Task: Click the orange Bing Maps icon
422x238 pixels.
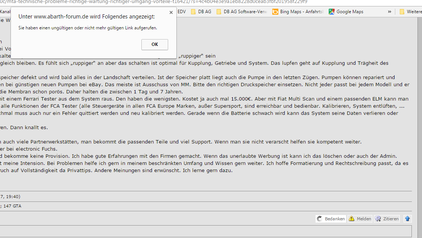Action: point(275,12)
